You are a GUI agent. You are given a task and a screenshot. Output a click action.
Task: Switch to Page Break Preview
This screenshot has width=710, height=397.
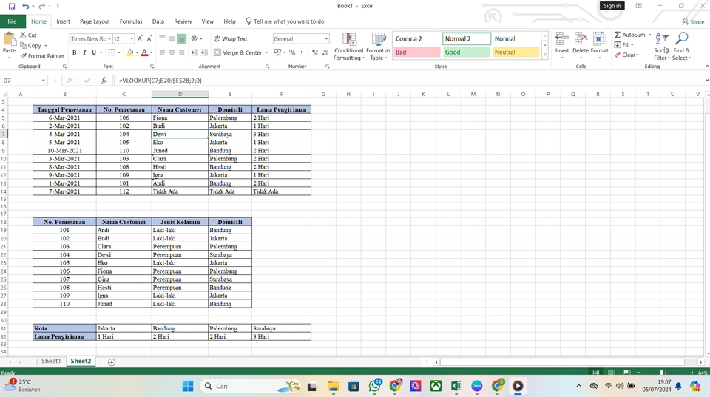point(626,373)
